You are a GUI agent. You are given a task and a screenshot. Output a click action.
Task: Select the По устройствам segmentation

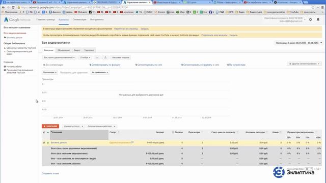236,65
